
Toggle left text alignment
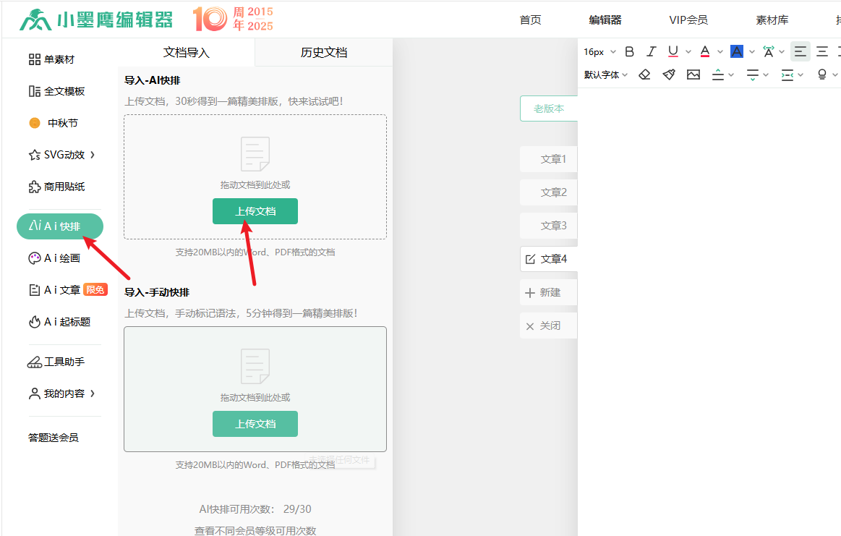(x=800, y=51)
